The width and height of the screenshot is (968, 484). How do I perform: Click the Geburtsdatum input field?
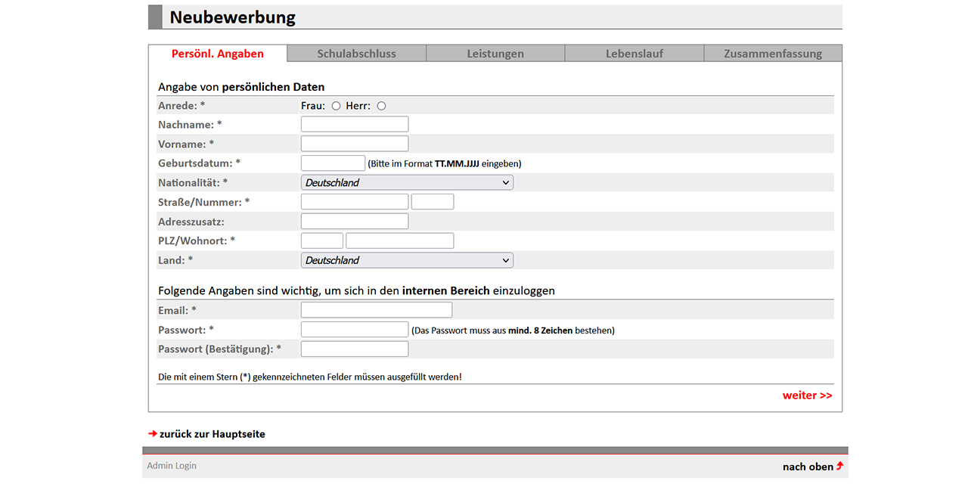pyautogui.click(x=333, y=162)
